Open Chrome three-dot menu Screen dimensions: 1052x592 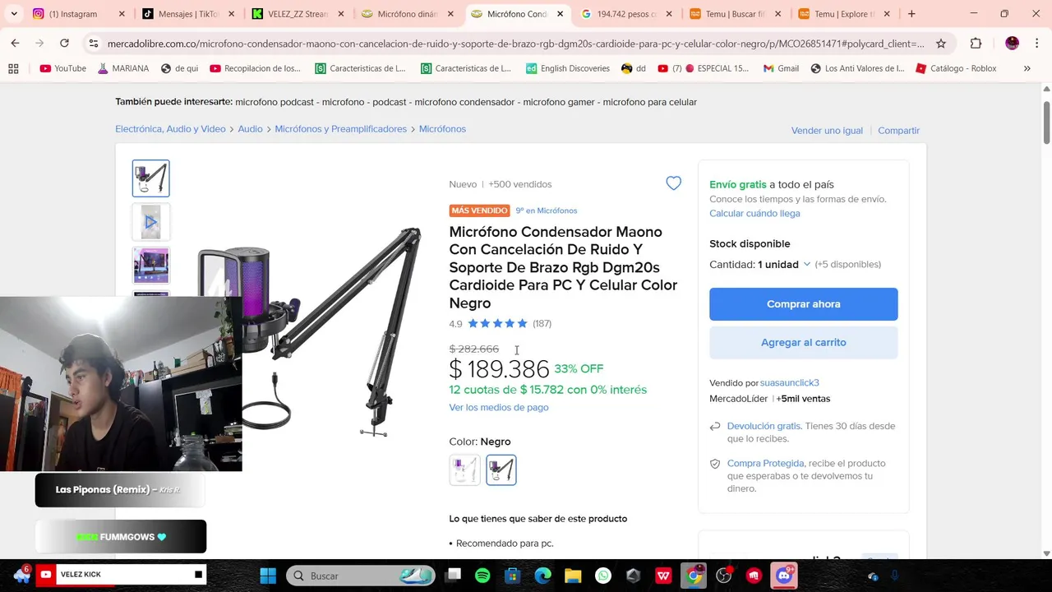point(1036,44)
